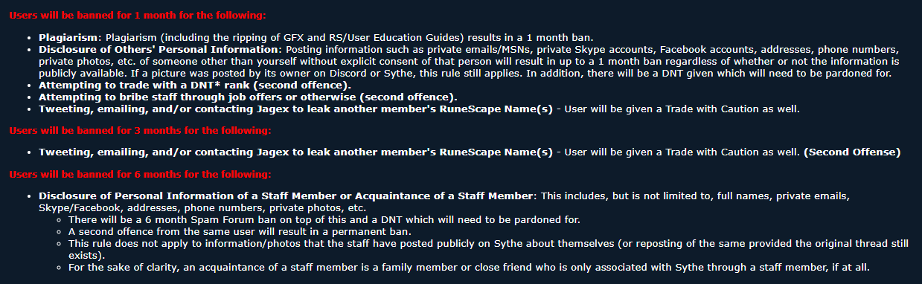Click the 'Skype/Facebook, addresses, phone numbers' line
Viewport: 922px width, 284px height.
pyautogui.click(x=202, y=207)
